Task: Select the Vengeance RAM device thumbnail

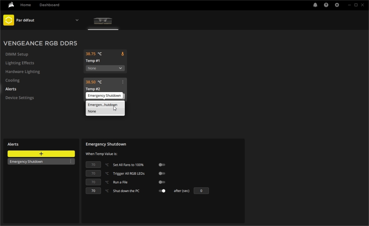Action: pyautogui.click(x=103, y=21)
